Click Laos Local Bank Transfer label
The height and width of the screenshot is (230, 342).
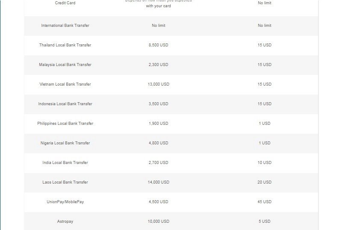(65, 182)
